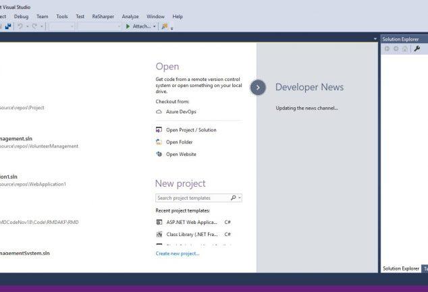The height and width of the screenshot is (292, 428).
Task: Click the green Attach play icon
Action: tap(128, 26)
